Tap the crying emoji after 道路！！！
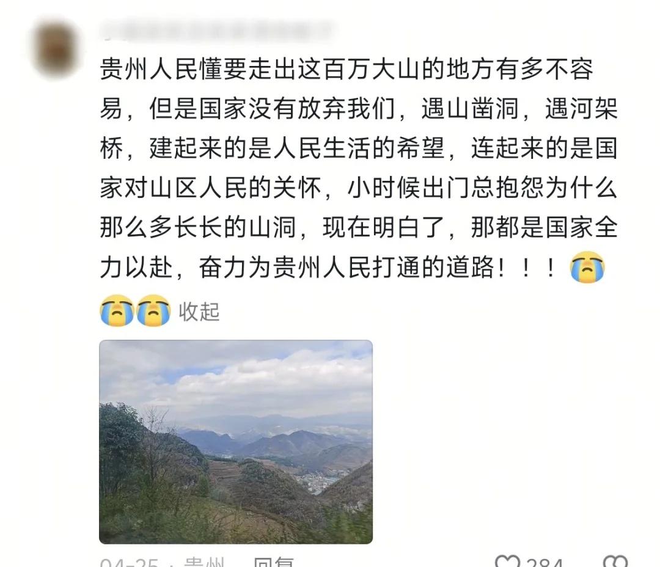 pos(587,267)
